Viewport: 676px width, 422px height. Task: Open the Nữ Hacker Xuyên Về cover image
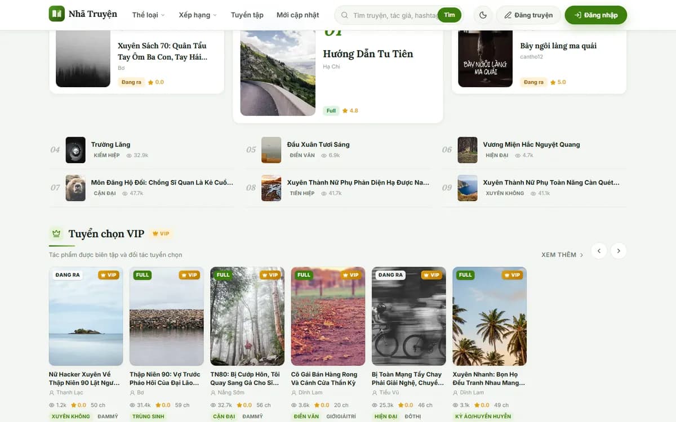[x=86, y=316]
